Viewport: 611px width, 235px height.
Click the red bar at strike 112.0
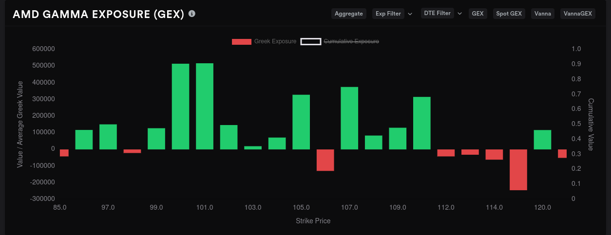pyautogui.click(x=446, y=153)
